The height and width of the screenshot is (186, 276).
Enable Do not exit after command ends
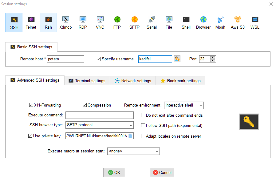click(x=143, y=115)
